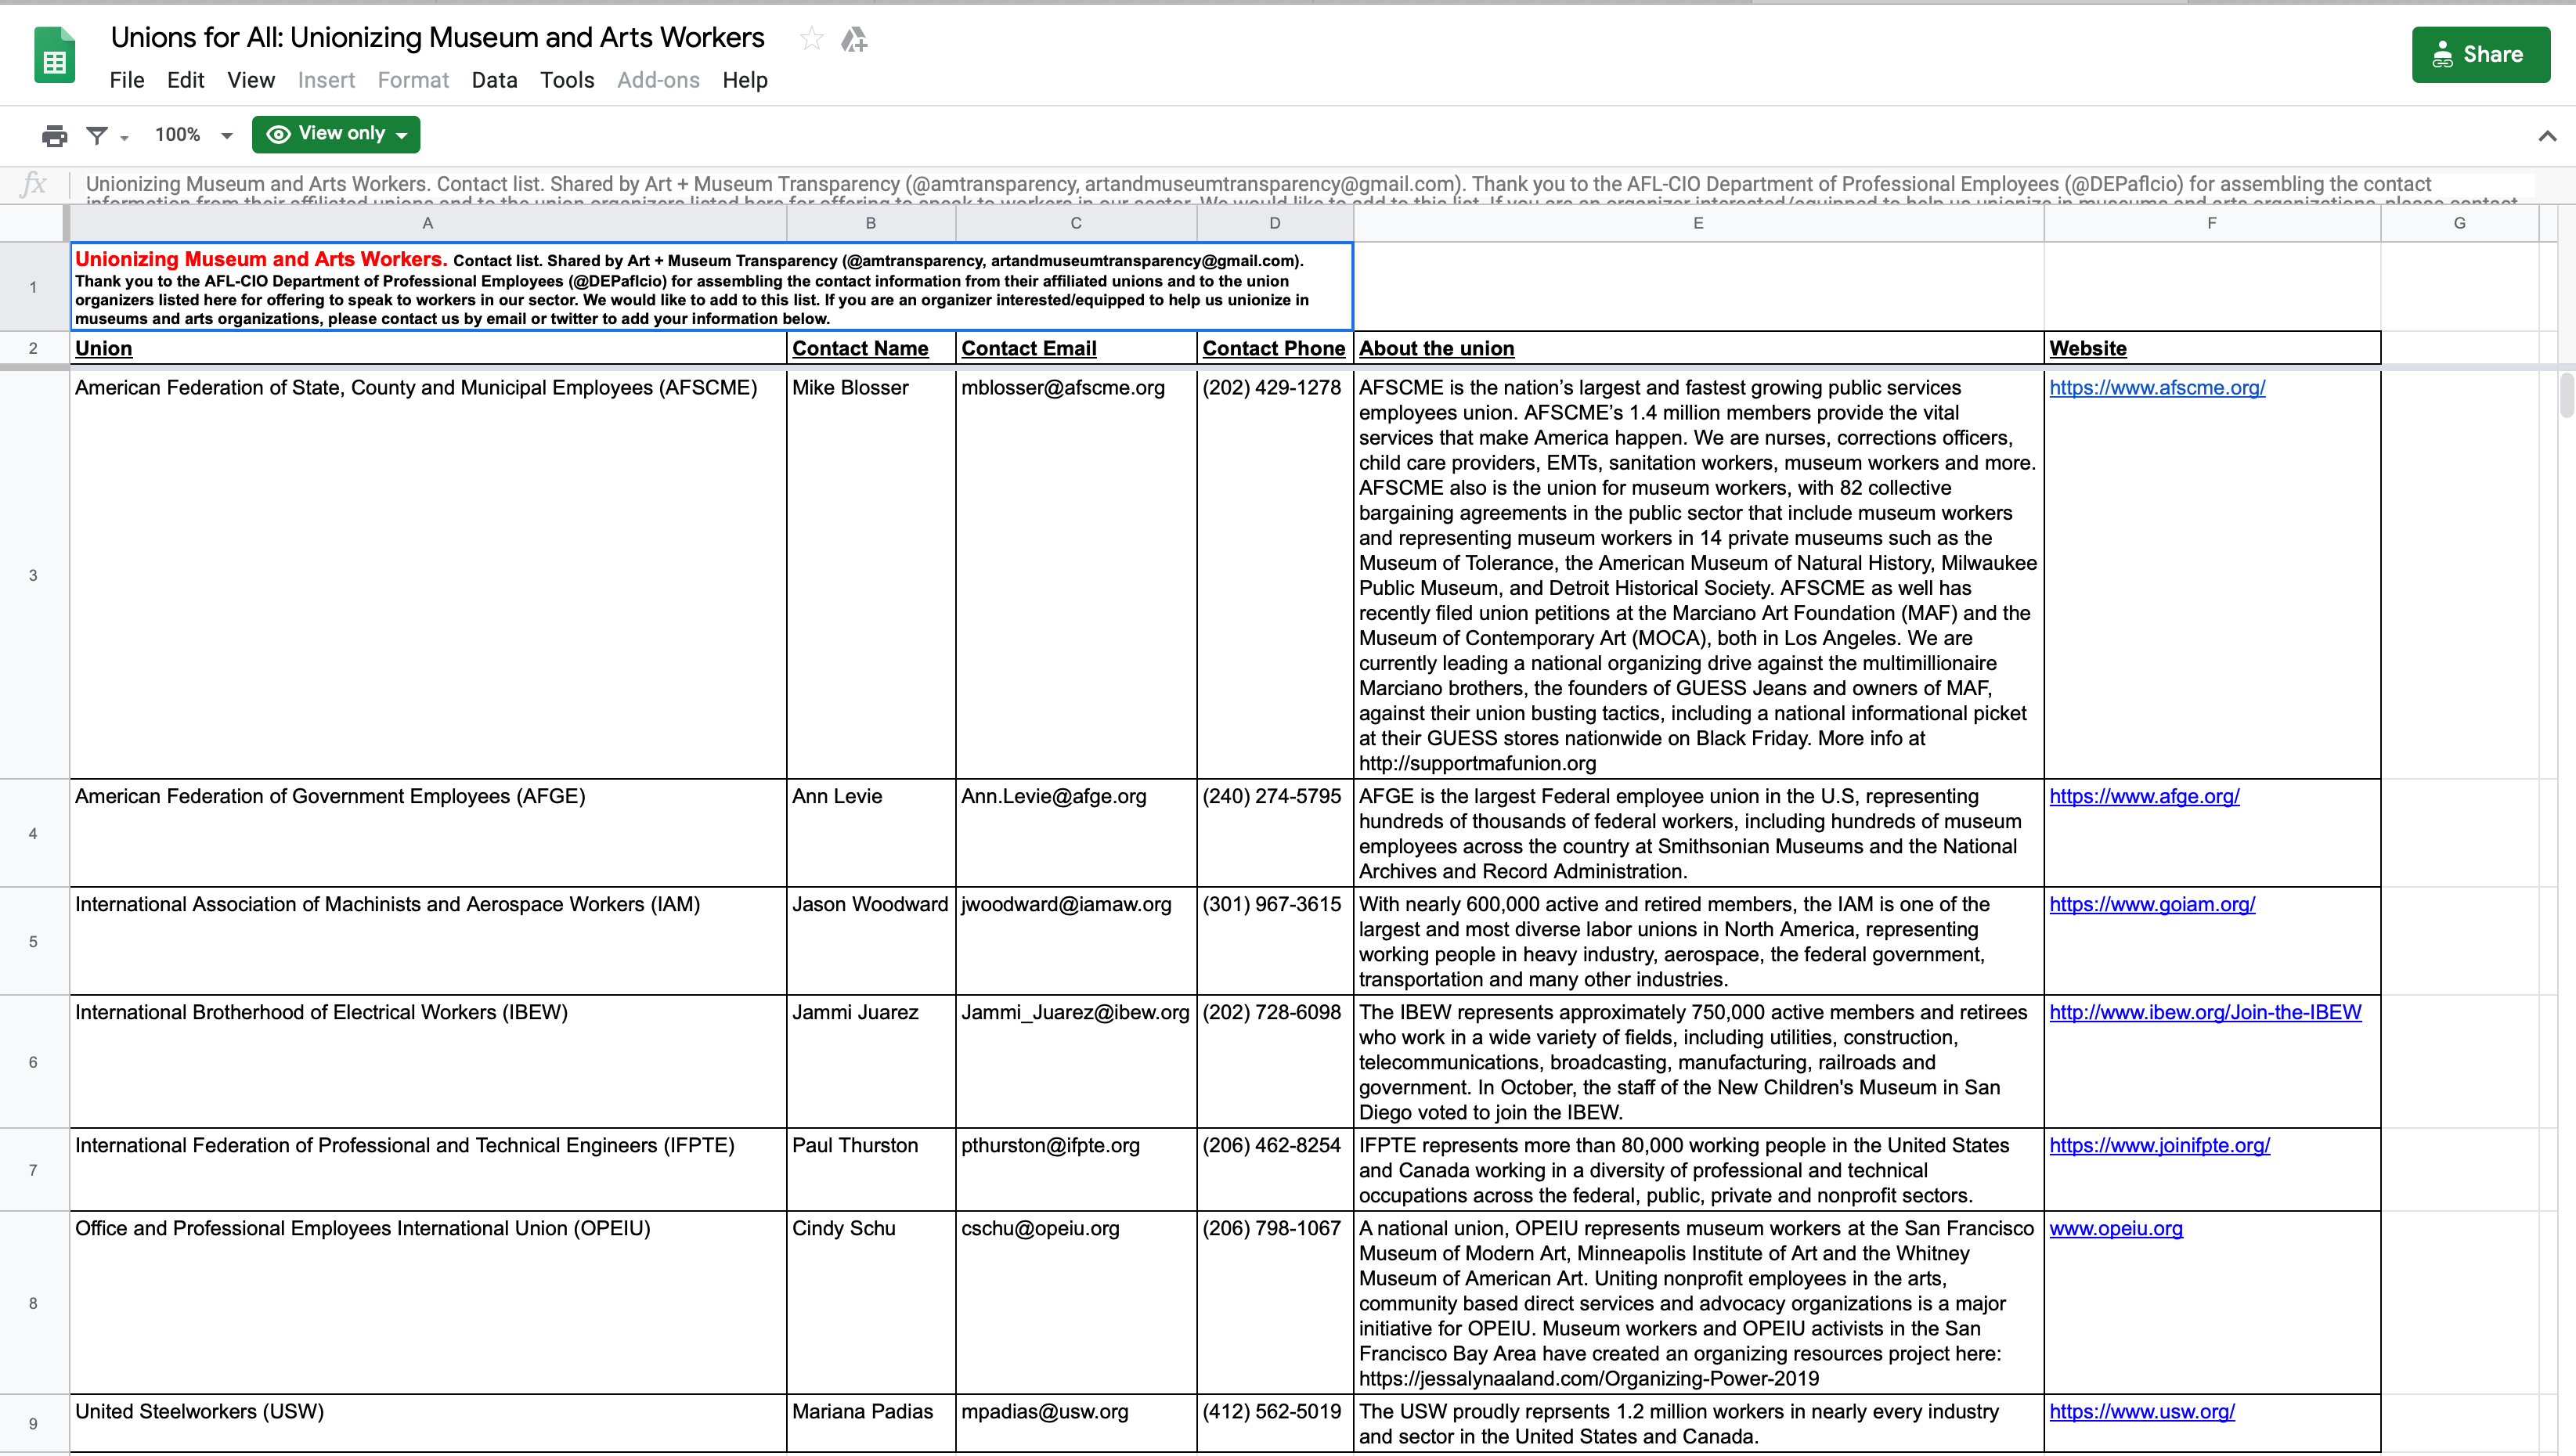Click the formula bar text

[1257, 184]
